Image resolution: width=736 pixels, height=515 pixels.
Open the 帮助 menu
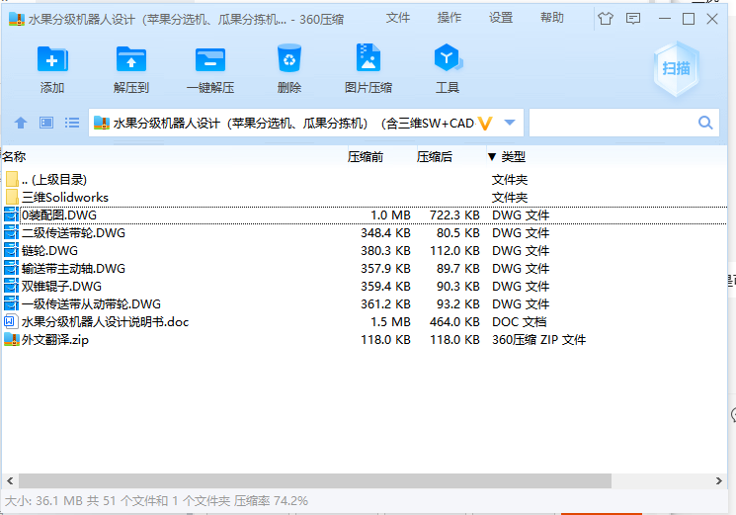point(552,18)
